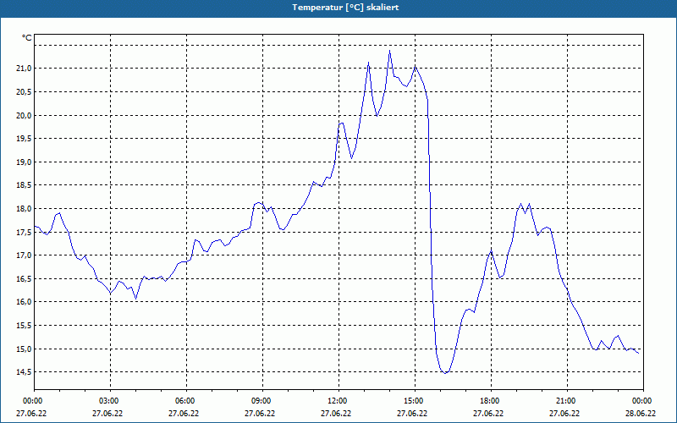Screen dimensions: 677x423
Task: Select the "20,5" y-axis value
Action: click(25, 92)
